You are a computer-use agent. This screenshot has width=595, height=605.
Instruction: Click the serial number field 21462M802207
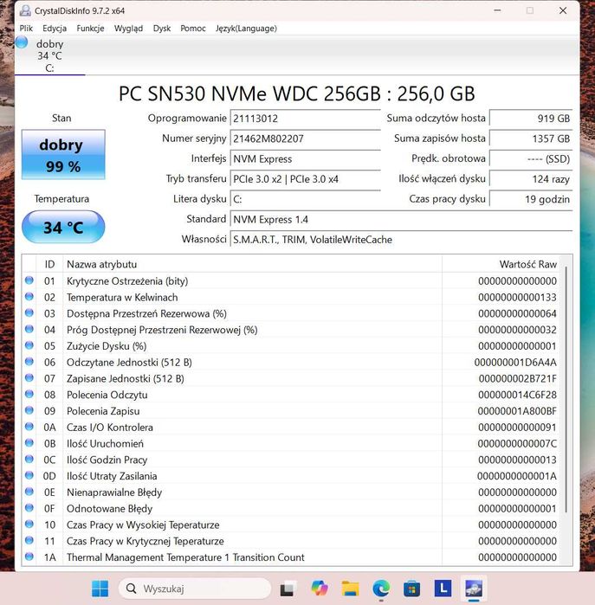click(x=305, y=138)
